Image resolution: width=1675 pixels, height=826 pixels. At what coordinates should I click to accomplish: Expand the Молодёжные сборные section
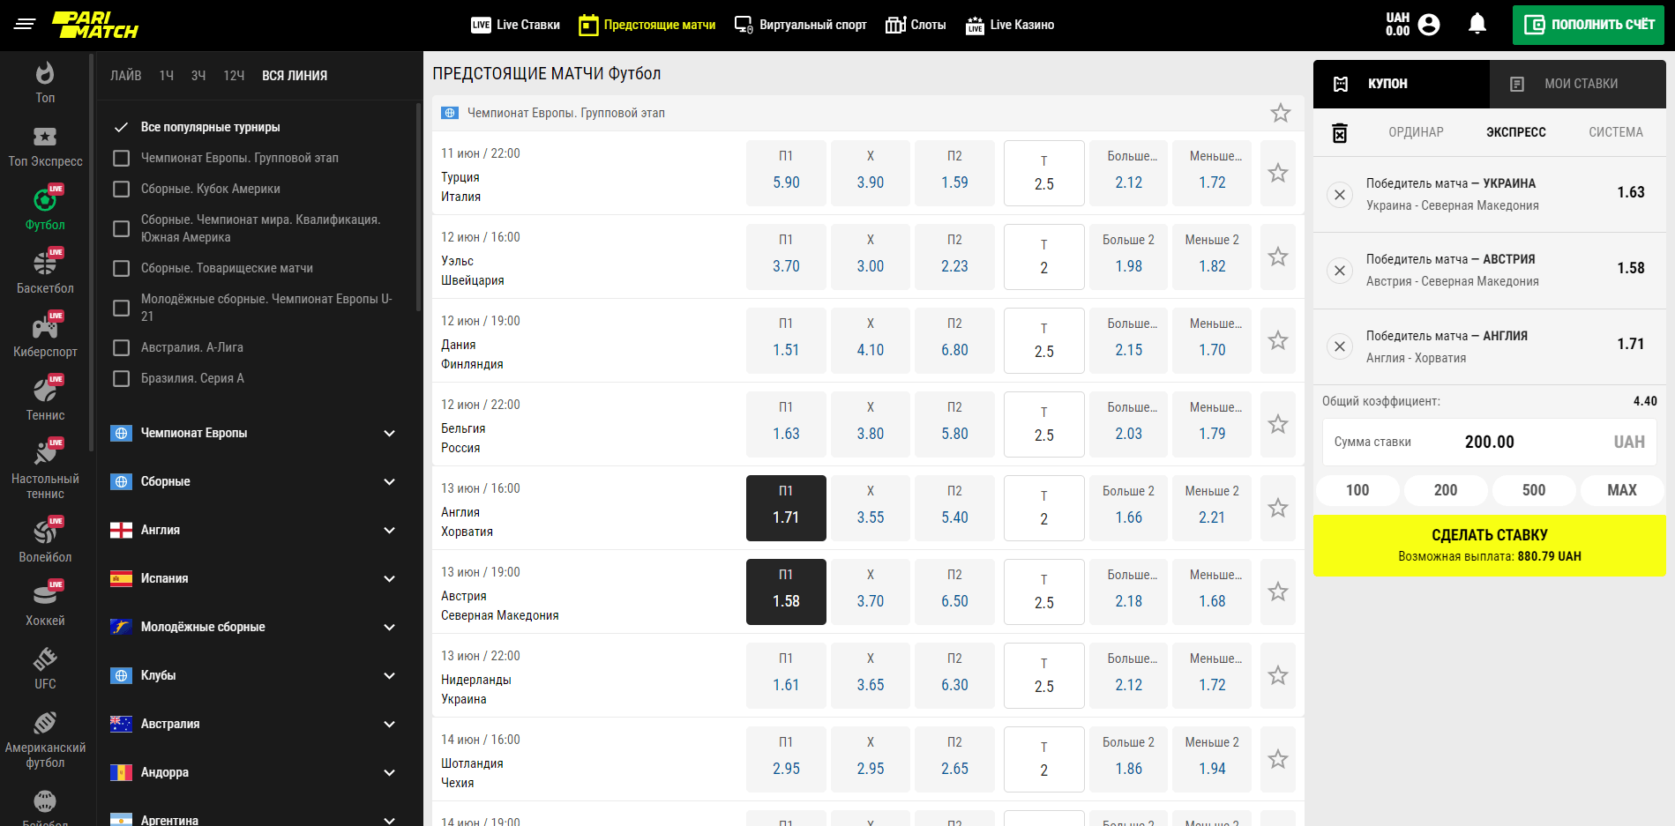389,627
